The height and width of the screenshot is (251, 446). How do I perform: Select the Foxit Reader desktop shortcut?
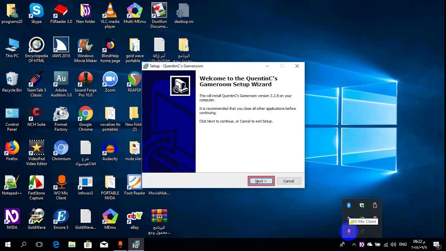[134, 185]
